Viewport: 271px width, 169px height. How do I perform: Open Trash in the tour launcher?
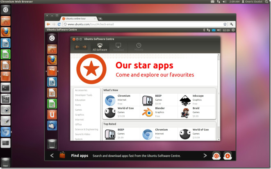coord(52,144)
